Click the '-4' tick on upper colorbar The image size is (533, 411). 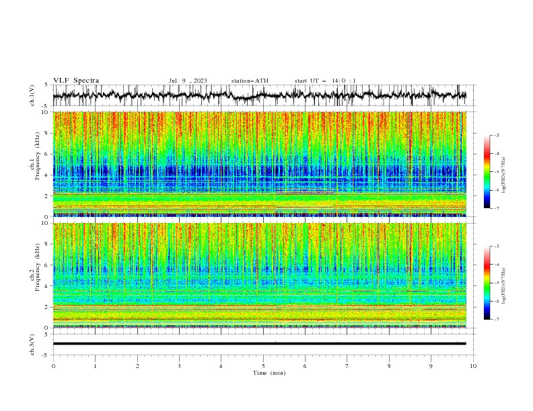coord(496,154)
